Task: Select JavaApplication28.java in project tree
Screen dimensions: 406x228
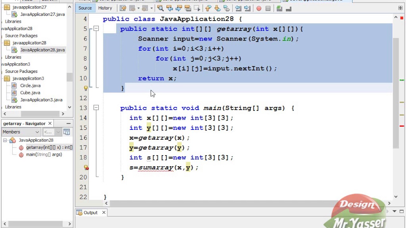Action: (43, 50)
